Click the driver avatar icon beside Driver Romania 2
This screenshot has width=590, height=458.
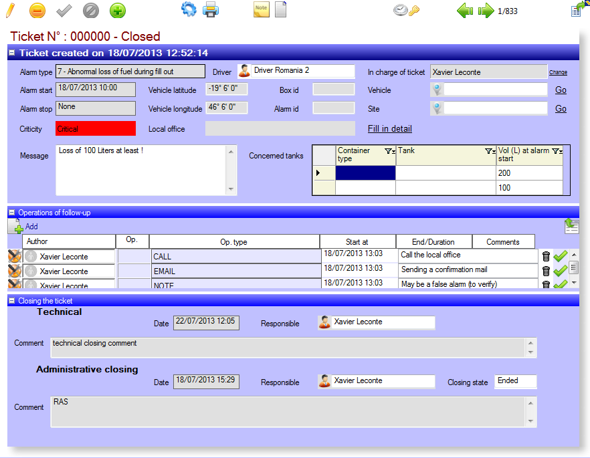click(244, 71)
